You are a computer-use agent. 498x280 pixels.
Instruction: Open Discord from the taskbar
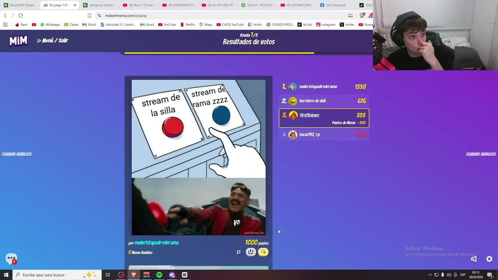pyautogui.click(x=172, y=275)
